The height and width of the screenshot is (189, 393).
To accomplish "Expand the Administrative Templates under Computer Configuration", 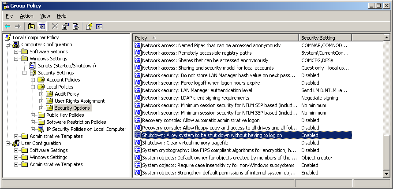I will pyautogui.click(x=17, y=136).
